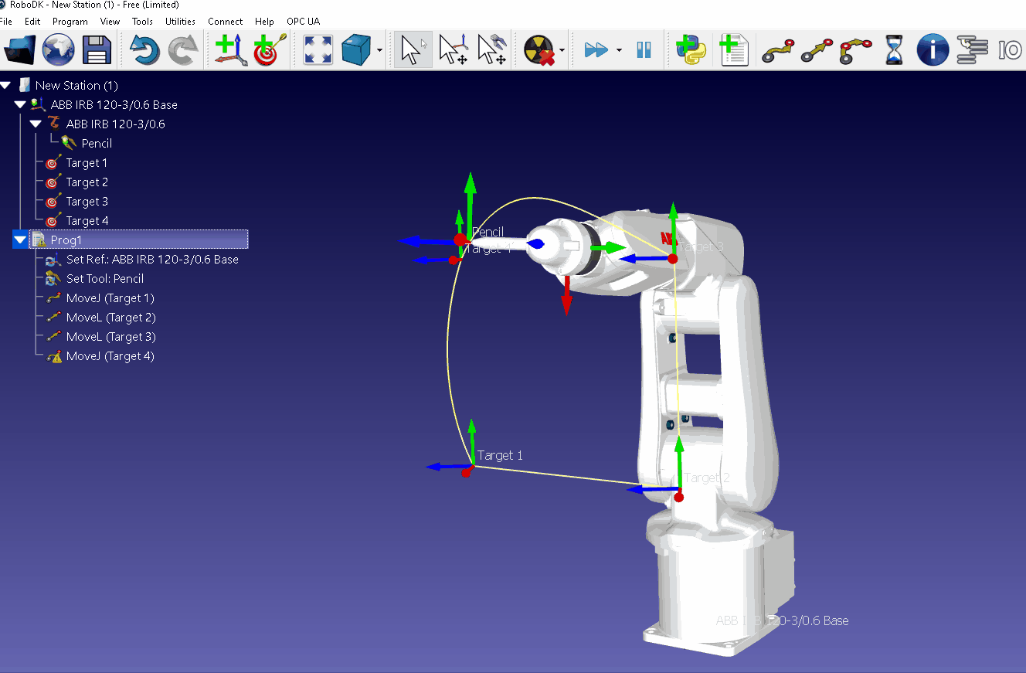Redo action arrow icon
This screenshot has height=673, width=1026.
[x=182, y=50]
